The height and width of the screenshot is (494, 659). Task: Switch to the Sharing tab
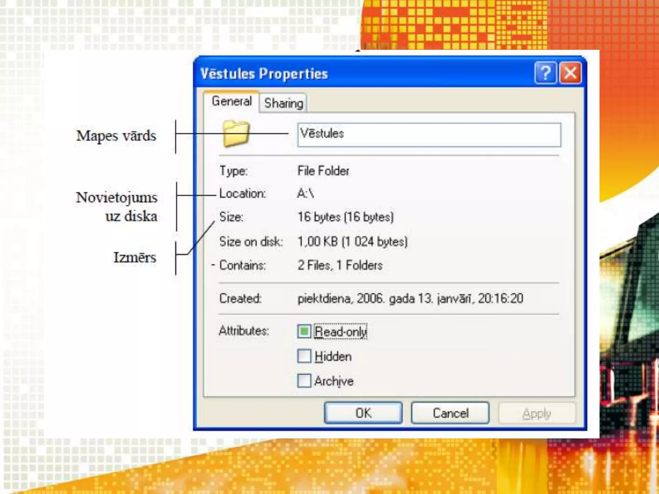pos(283,103)
